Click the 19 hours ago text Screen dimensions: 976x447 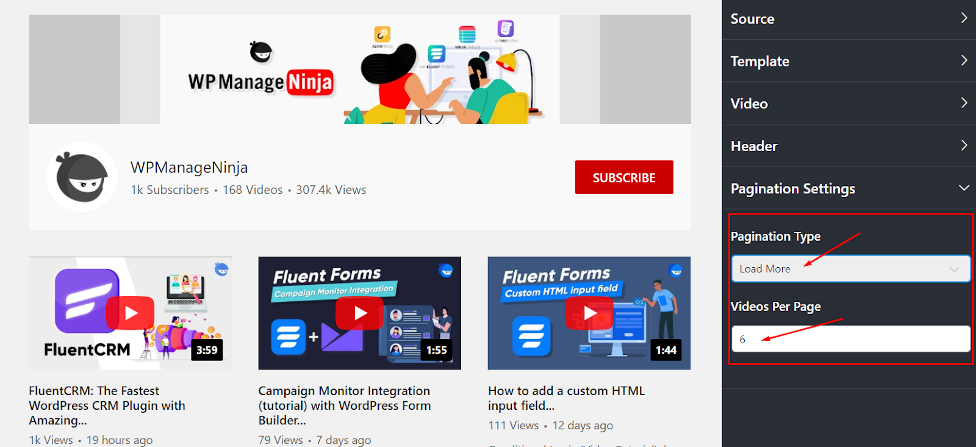click(x=120, y=440)
